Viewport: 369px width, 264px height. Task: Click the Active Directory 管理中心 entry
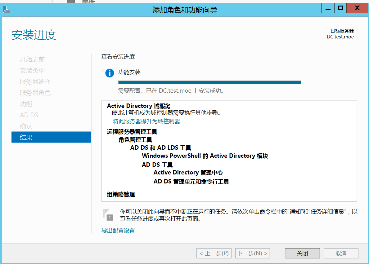coord(188,173)
